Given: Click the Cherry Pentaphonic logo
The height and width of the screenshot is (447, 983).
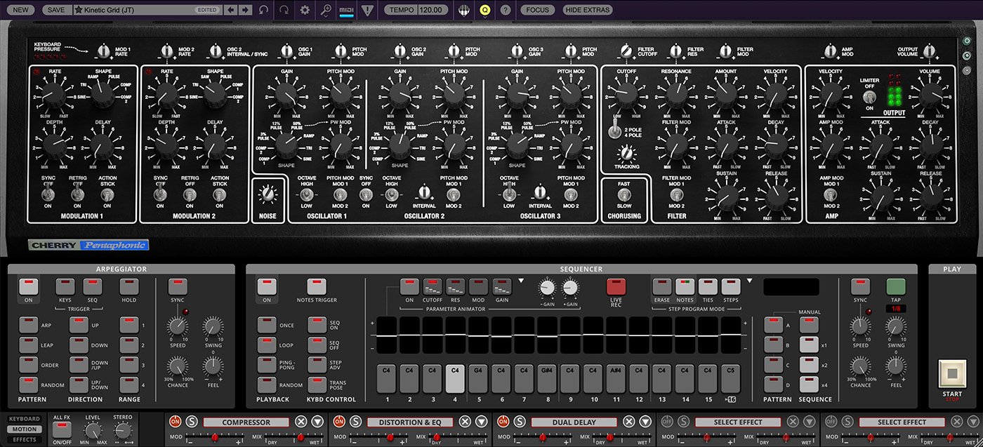Looking at the screenshot, I should click(88, 246).
